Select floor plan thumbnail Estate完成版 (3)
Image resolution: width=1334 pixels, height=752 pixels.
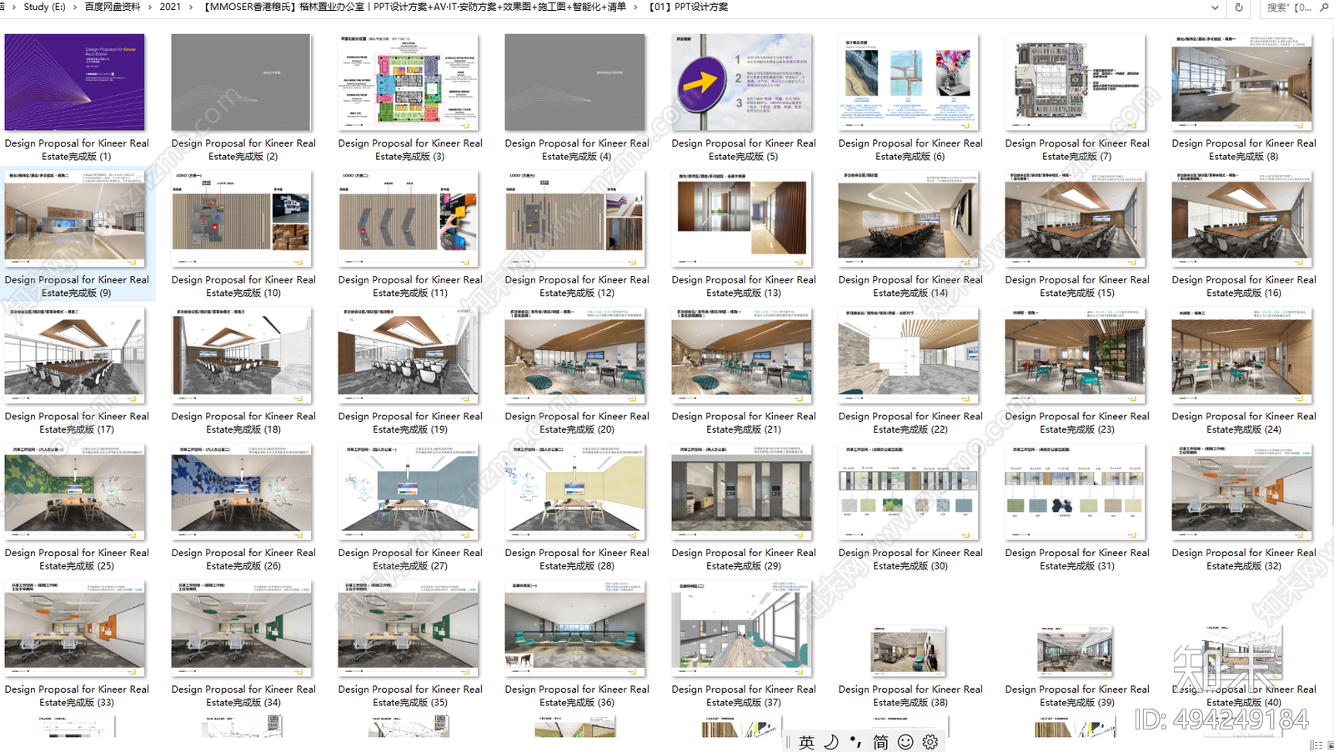point(409,82)
